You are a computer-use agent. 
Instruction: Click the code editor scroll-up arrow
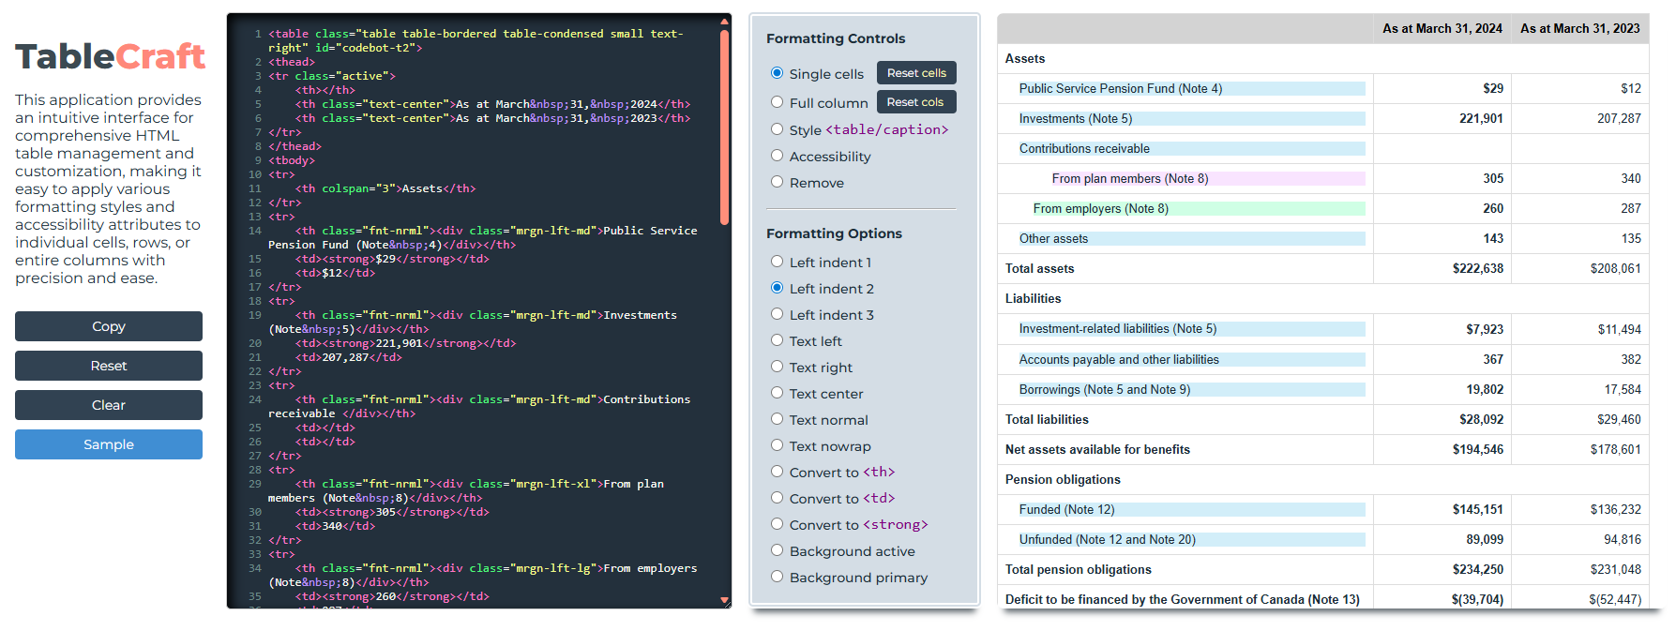coord(724,22)
